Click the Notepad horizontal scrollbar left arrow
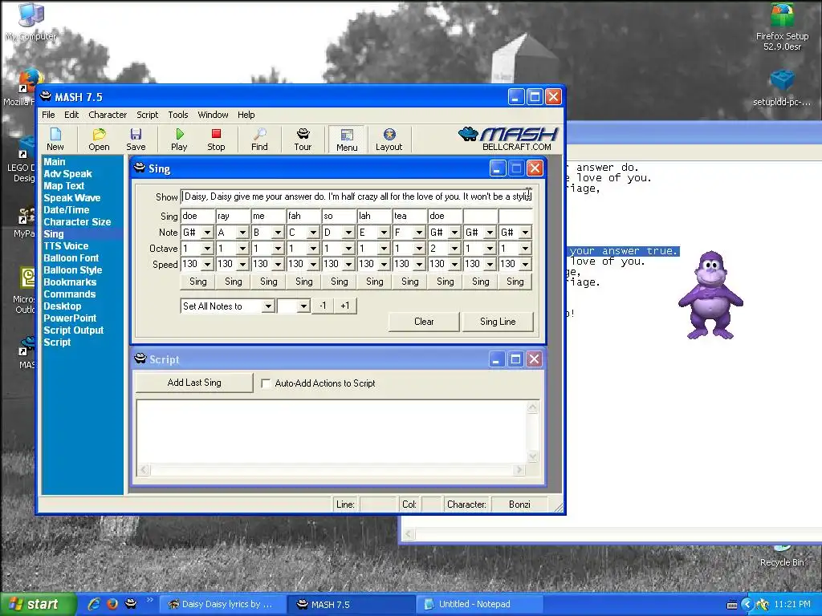This screenshot has width=822, height=616. [x=409, y=534]
